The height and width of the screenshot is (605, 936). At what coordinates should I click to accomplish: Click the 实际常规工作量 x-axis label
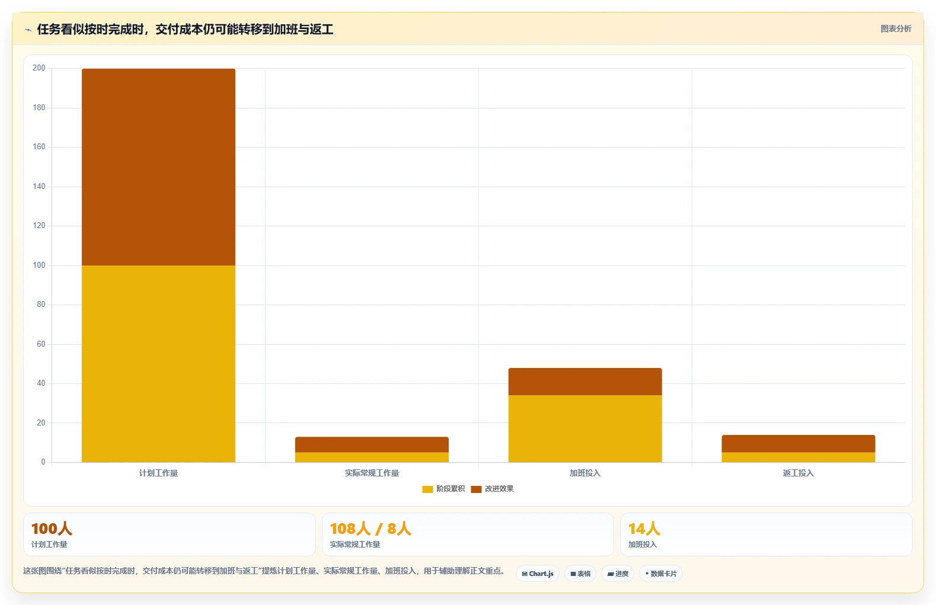(x=372, y=473)
